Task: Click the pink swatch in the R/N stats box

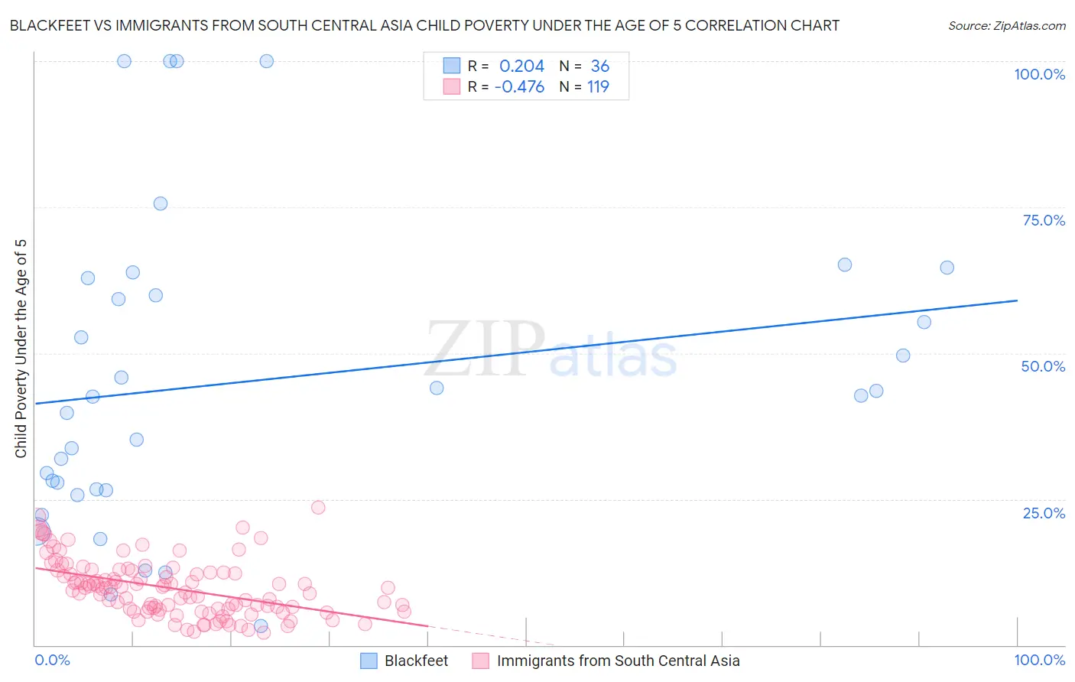Action: click(452, 87)
